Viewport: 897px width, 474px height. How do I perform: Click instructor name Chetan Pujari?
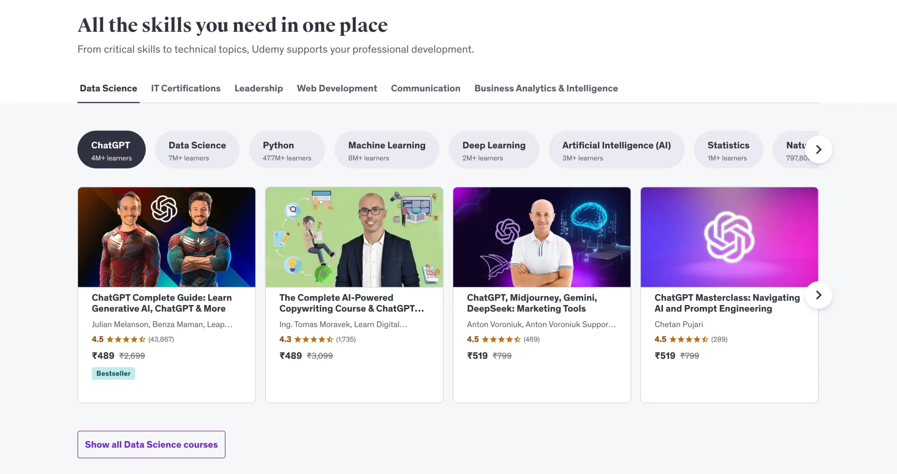[x=679, y=325]
